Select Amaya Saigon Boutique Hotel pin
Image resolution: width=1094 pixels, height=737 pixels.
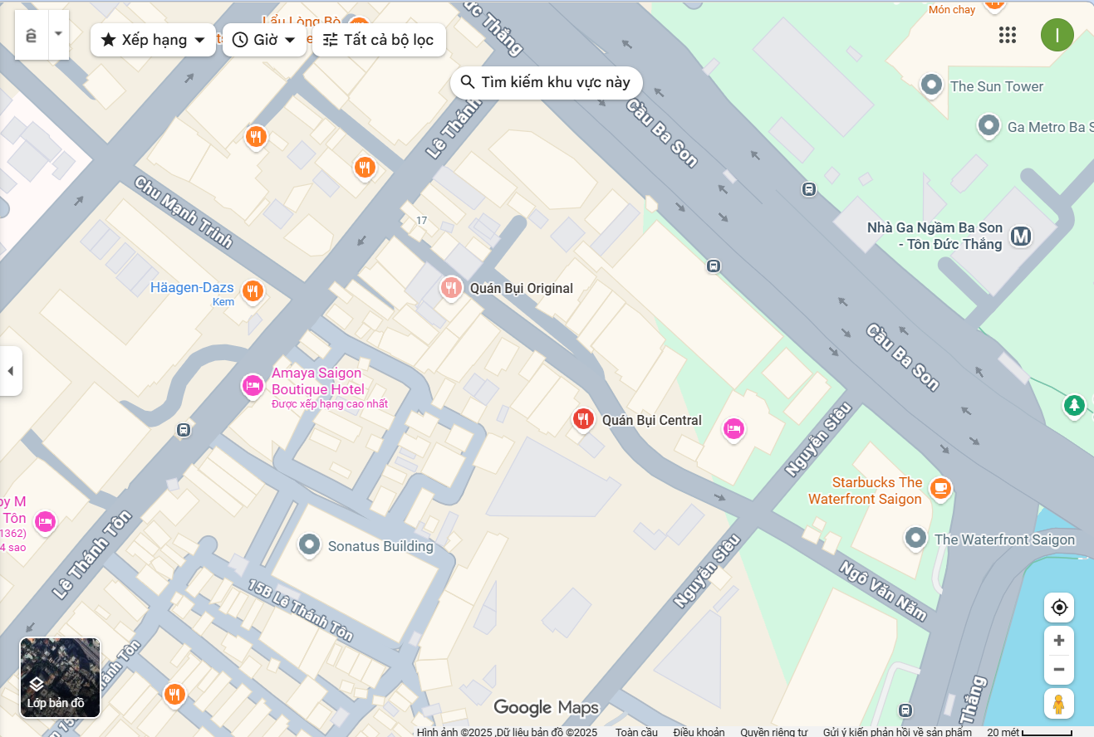(253, 386)
